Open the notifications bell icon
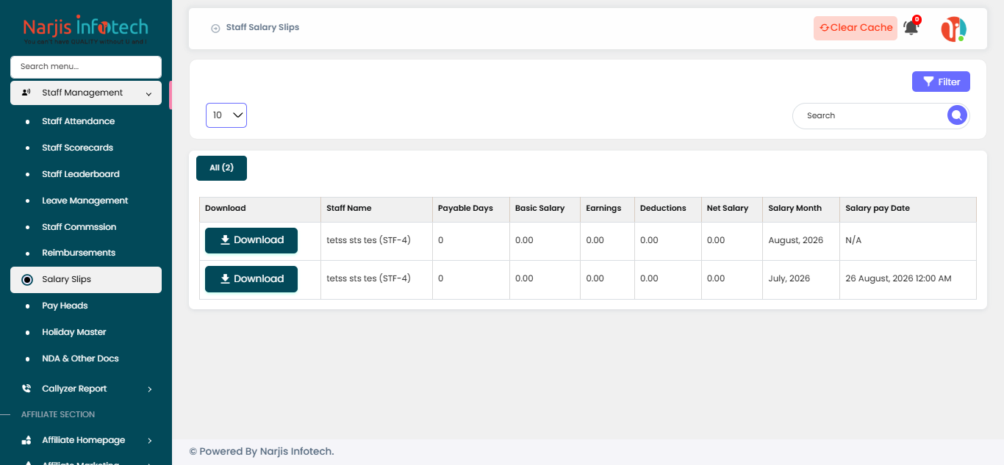1004x465 pixels. pos(911,27)
